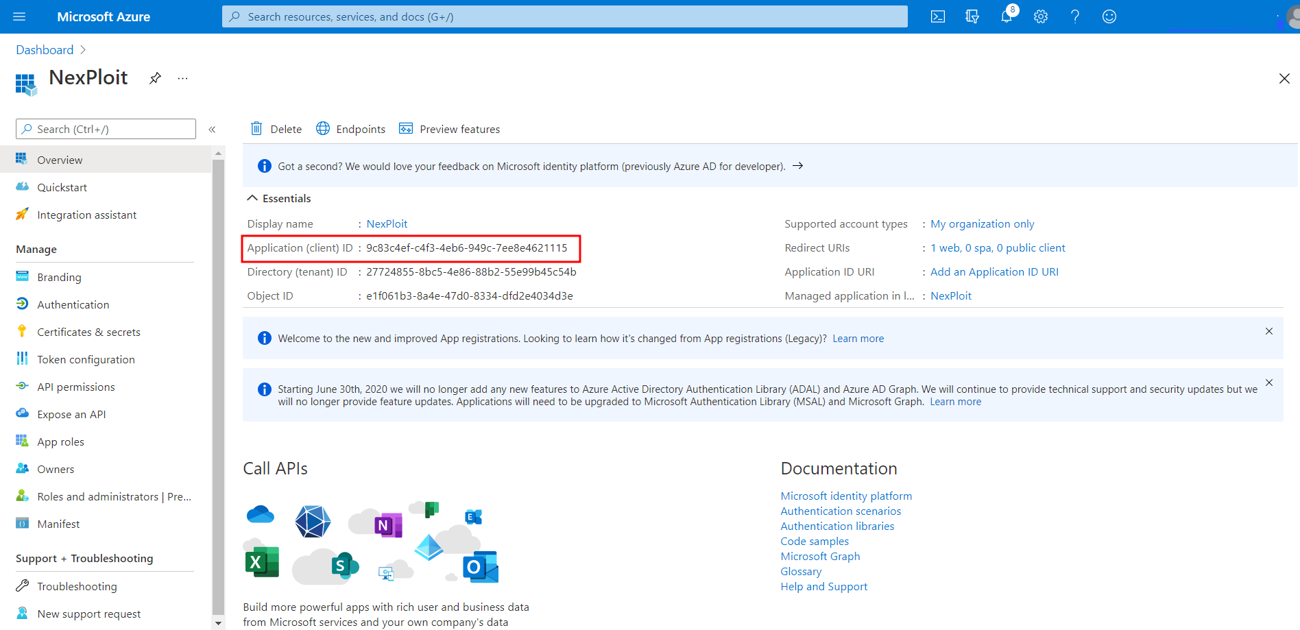Pin NexPloit to dashboard
Image resolution: width=1300 pixels, height=630 pixels.
(156, 78)
